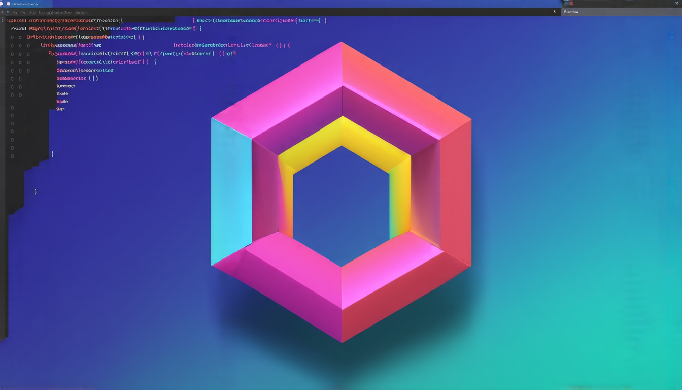Place the cursor at the last closing brace in the editor

(x=36, y=192)
